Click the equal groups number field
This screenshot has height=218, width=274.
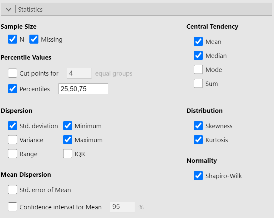[79, 73]
